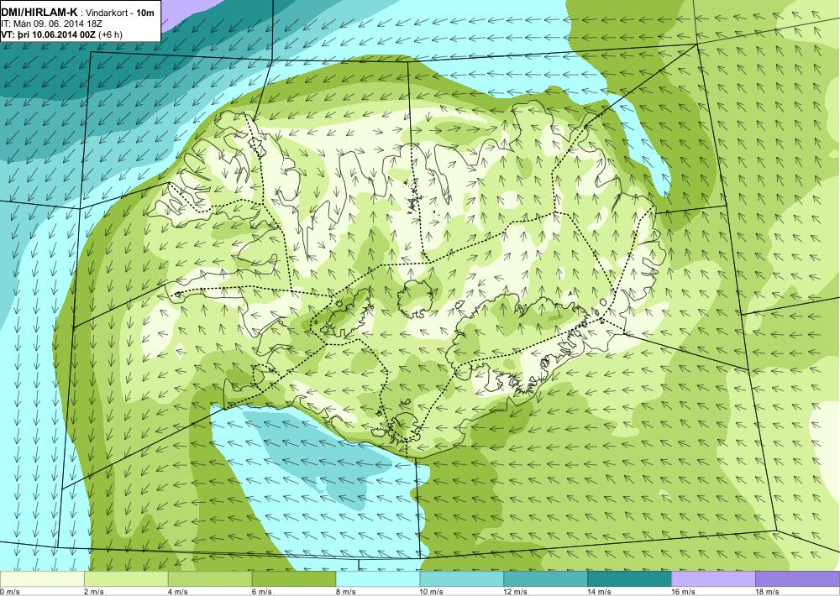Click the '0 m/s' legend label
Screen dimensions: 840x596
coord(9,592)
